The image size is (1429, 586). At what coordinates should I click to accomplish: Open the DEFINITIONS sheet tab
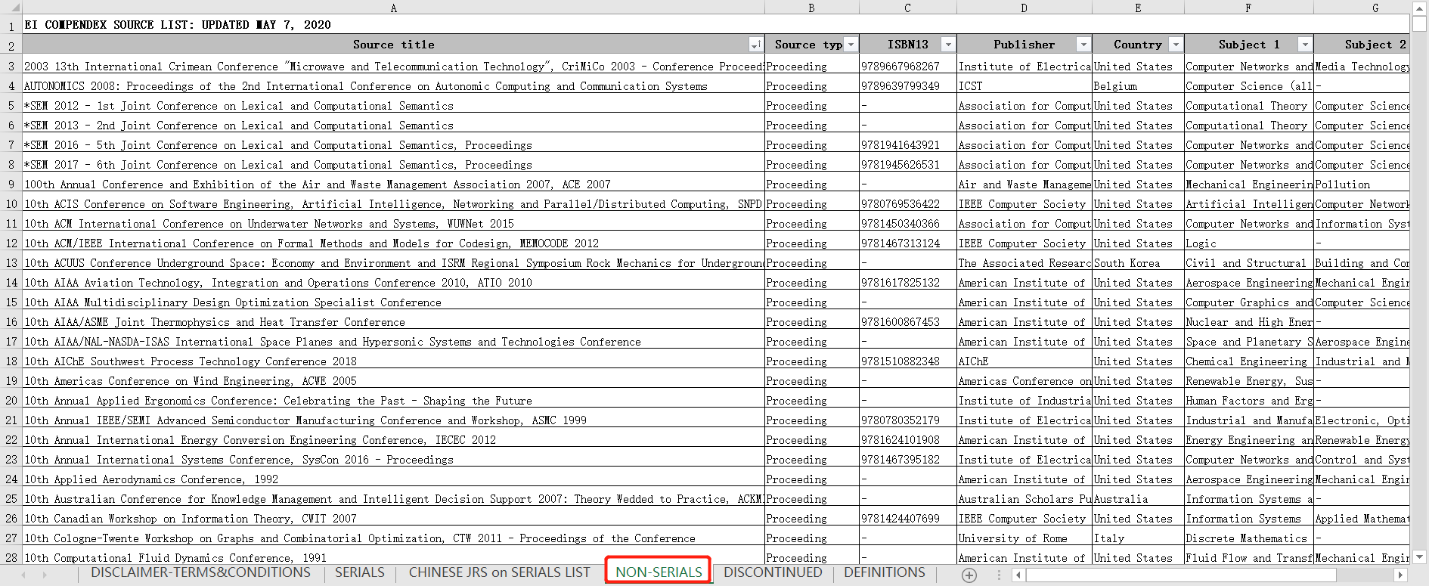coord(885,572)
